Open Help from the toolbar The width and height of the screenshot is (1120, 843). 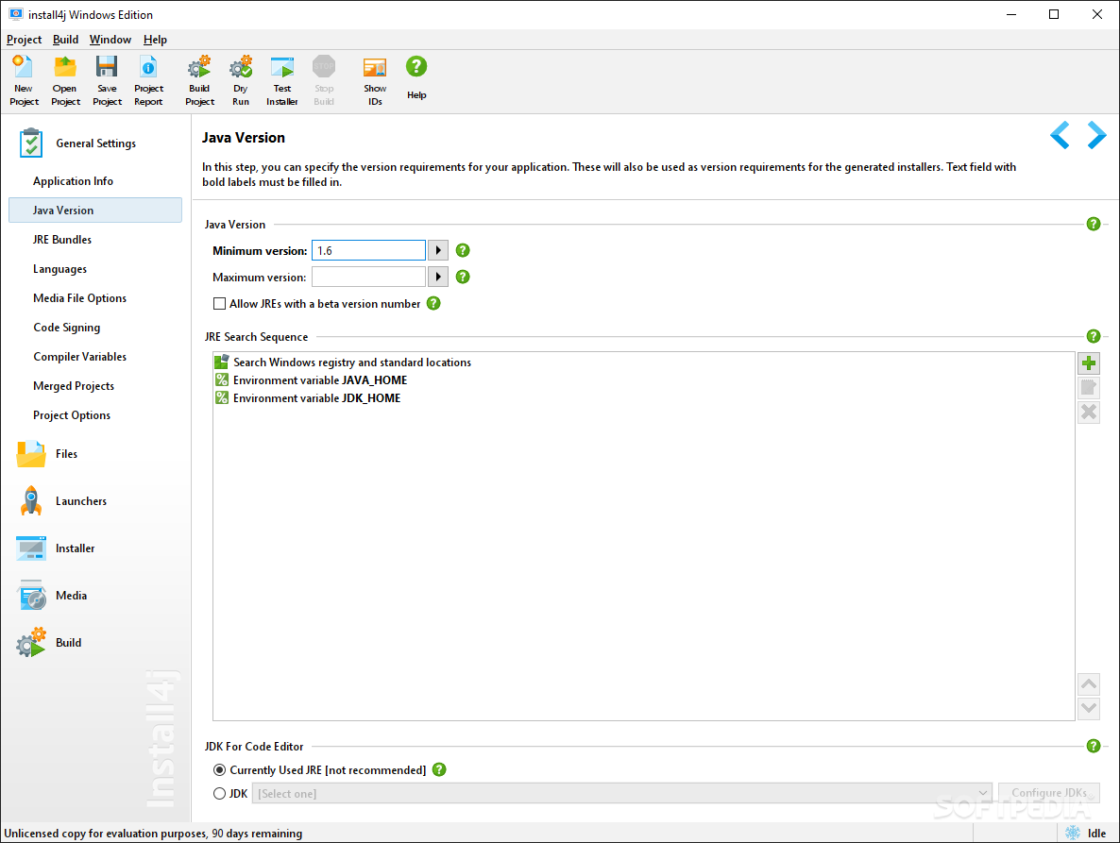pyautogui.click(x=416, y=77)
